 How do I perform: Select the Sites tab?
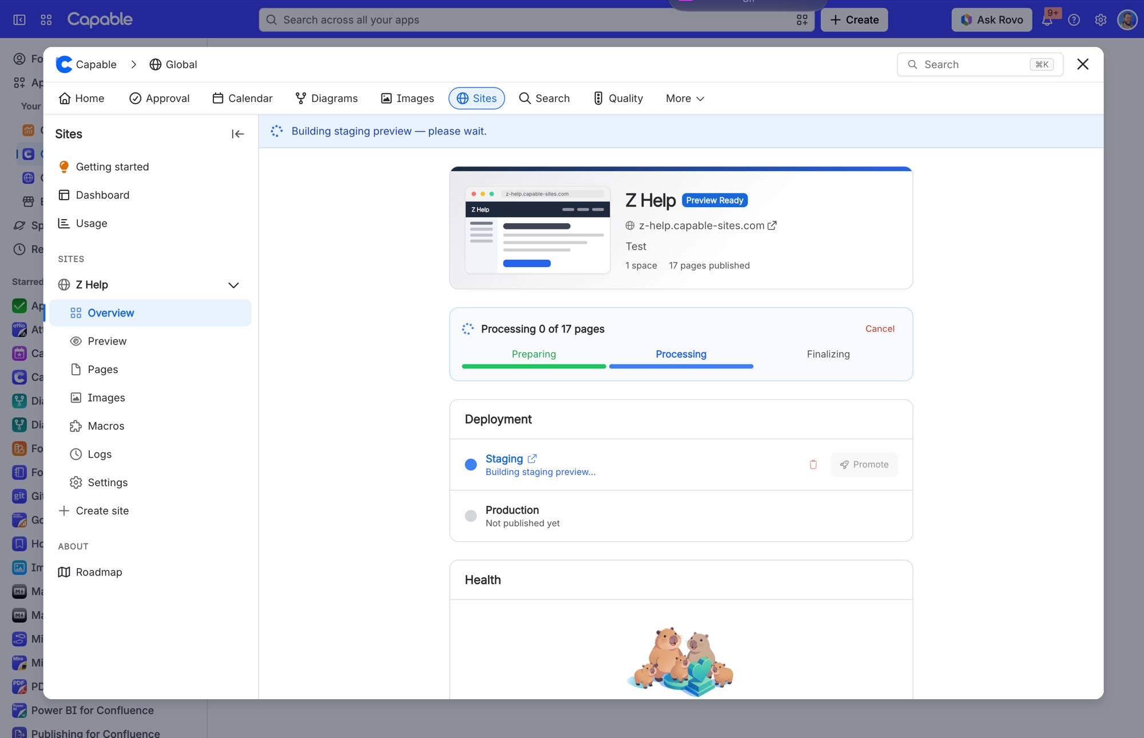tap(476, 98)
